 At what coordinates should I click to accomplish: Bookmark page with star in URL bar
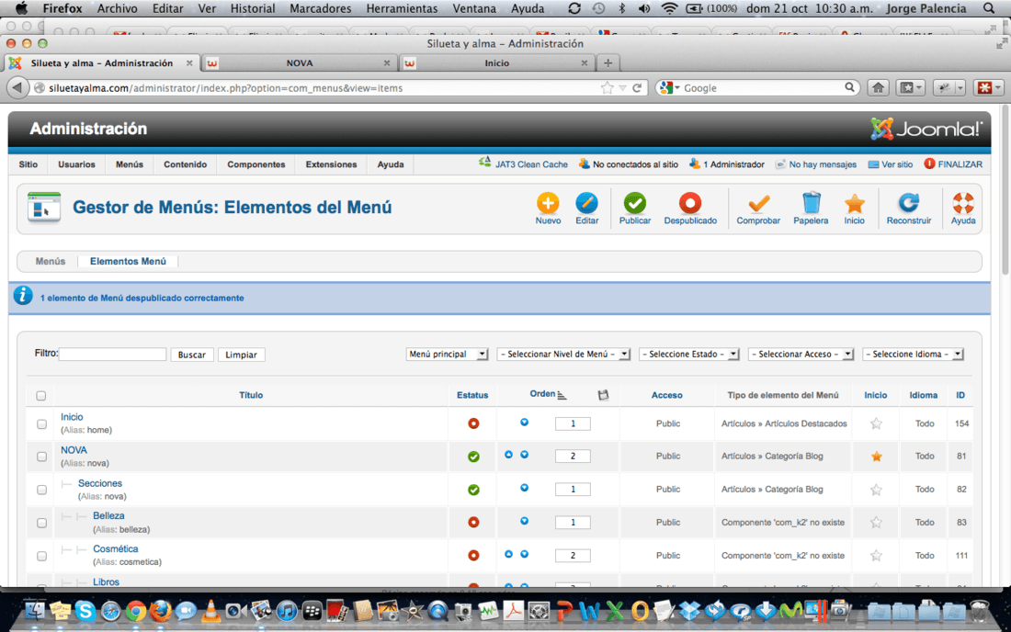click(607, 87)
